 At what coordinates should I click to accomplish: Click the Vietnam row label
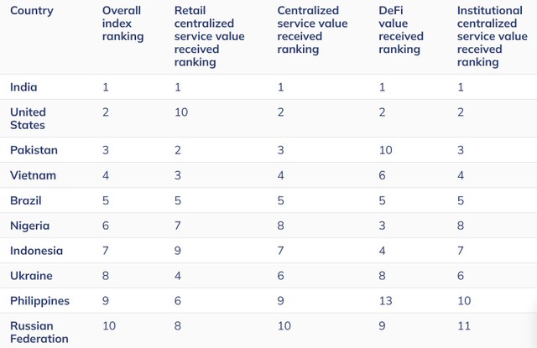pyautogui.click(x=31, y=175)
